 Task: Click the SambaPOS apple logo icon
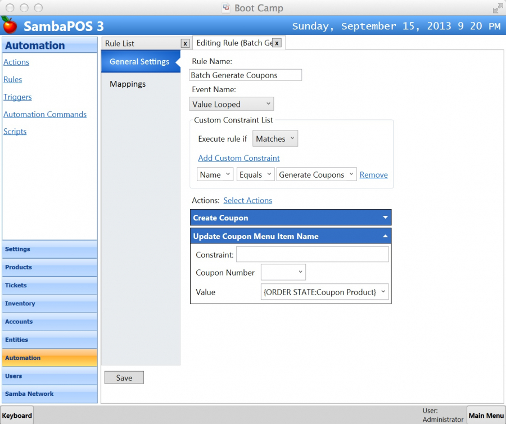9,25
